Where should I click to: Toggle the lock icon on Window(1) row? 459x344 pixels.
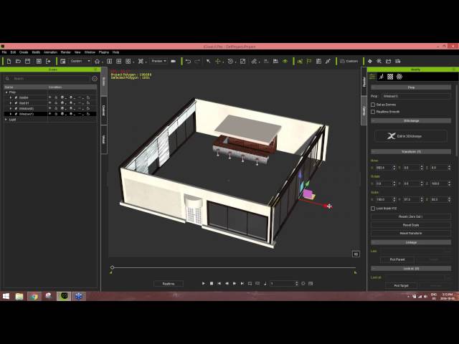(56, 114)
